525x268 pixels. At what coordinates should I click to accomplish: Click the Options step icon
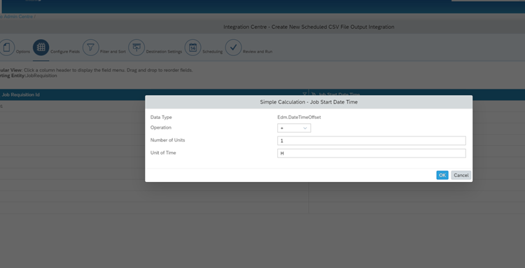point(7,48)
